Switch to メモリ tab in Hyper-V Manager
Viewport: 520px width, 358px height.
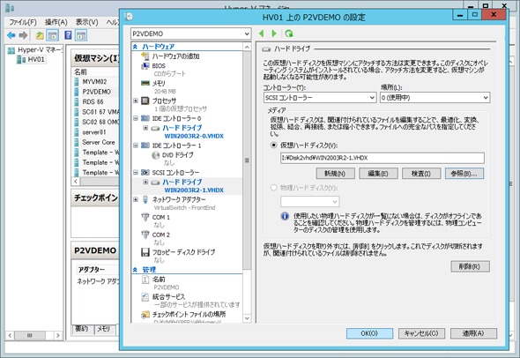coord(104,329)
